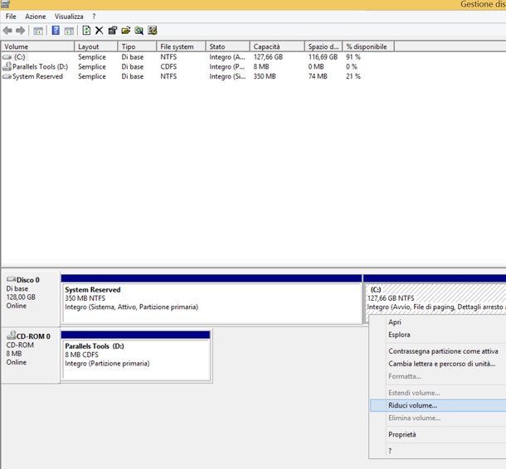Sort by the Volume column header
This screenshot has width=506, height=469.
pos(38,46)
